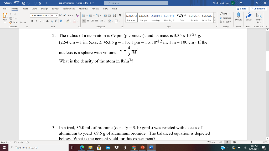Viewport: 269px width, 151px height.
Task: Click the Save icon in title bar
Action: (x=24, y=3)
